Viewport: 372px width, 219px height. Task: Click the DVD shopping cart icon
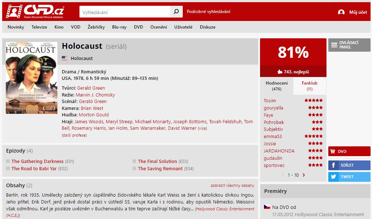pyautogui.click(x=333, y=151)
